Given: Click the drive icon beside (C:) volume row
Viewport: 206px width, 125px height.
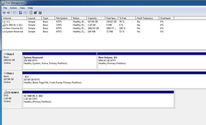Looking at the screenshot, I should pos(4,22).
